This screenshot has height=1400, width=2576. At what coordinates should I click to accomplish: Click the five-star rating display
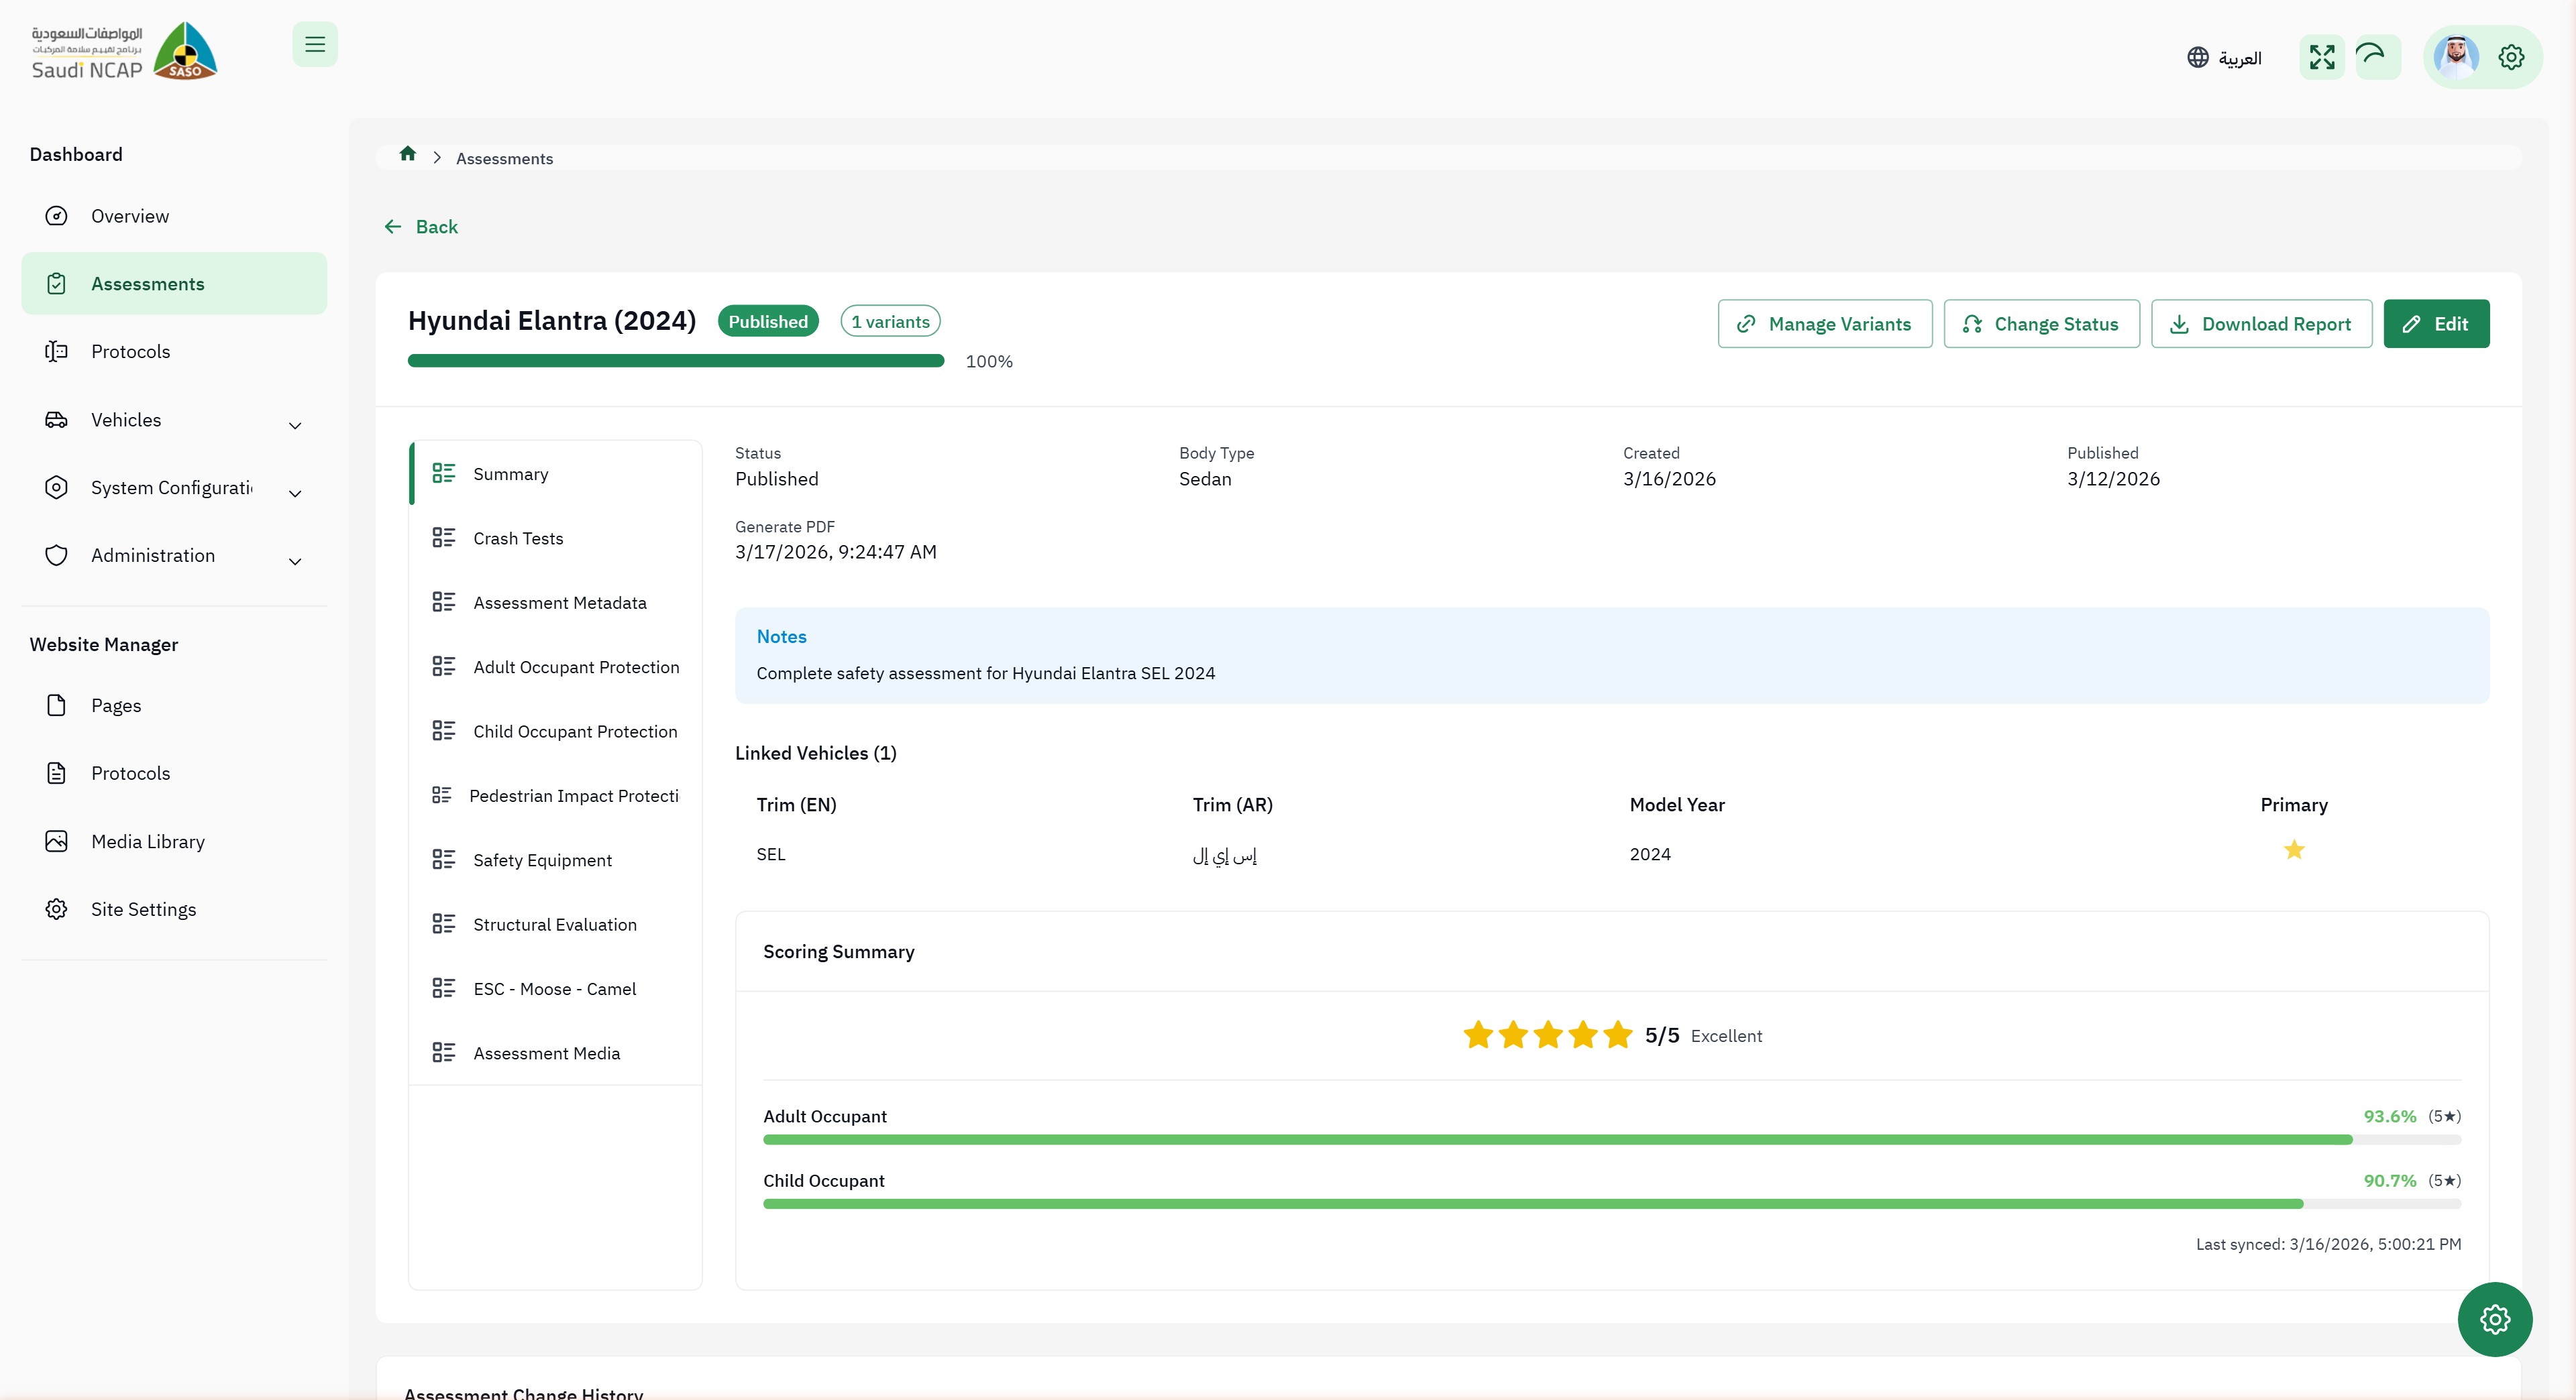(1547, 1035)
